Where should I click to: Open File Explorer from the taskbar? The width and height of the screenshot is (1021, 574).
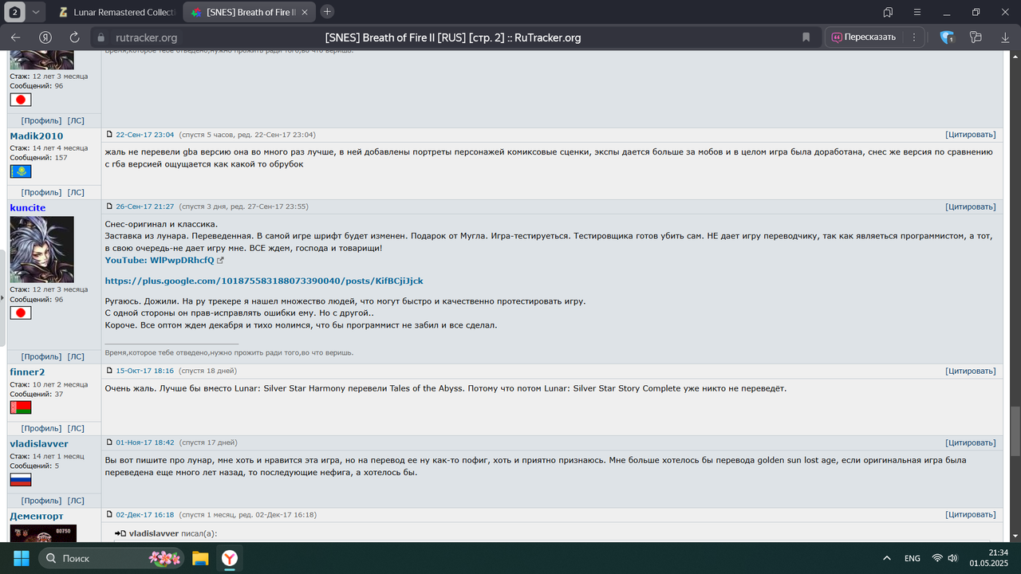(x=199, y=558)
